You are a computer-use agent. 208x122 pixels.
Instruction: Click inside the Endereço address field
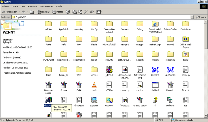(102, 17)
